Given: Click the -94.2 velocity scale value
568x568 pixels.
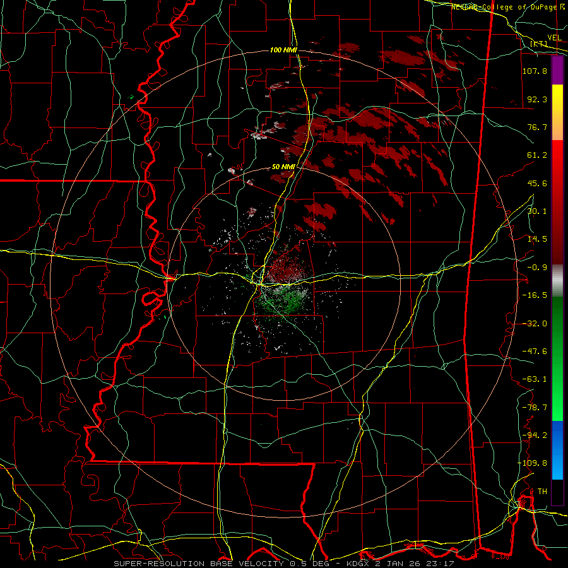Looking at the screenshot, I should pos(535,435).
